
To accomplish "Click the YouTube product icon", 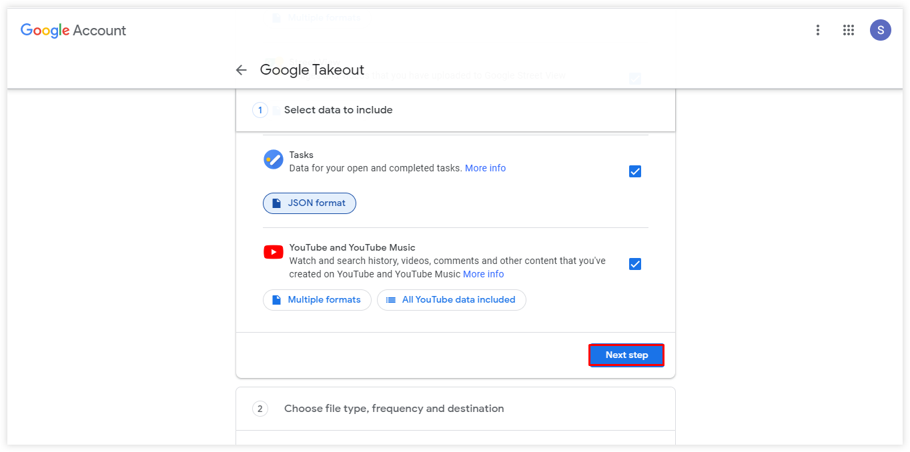I will pos(274,252).
